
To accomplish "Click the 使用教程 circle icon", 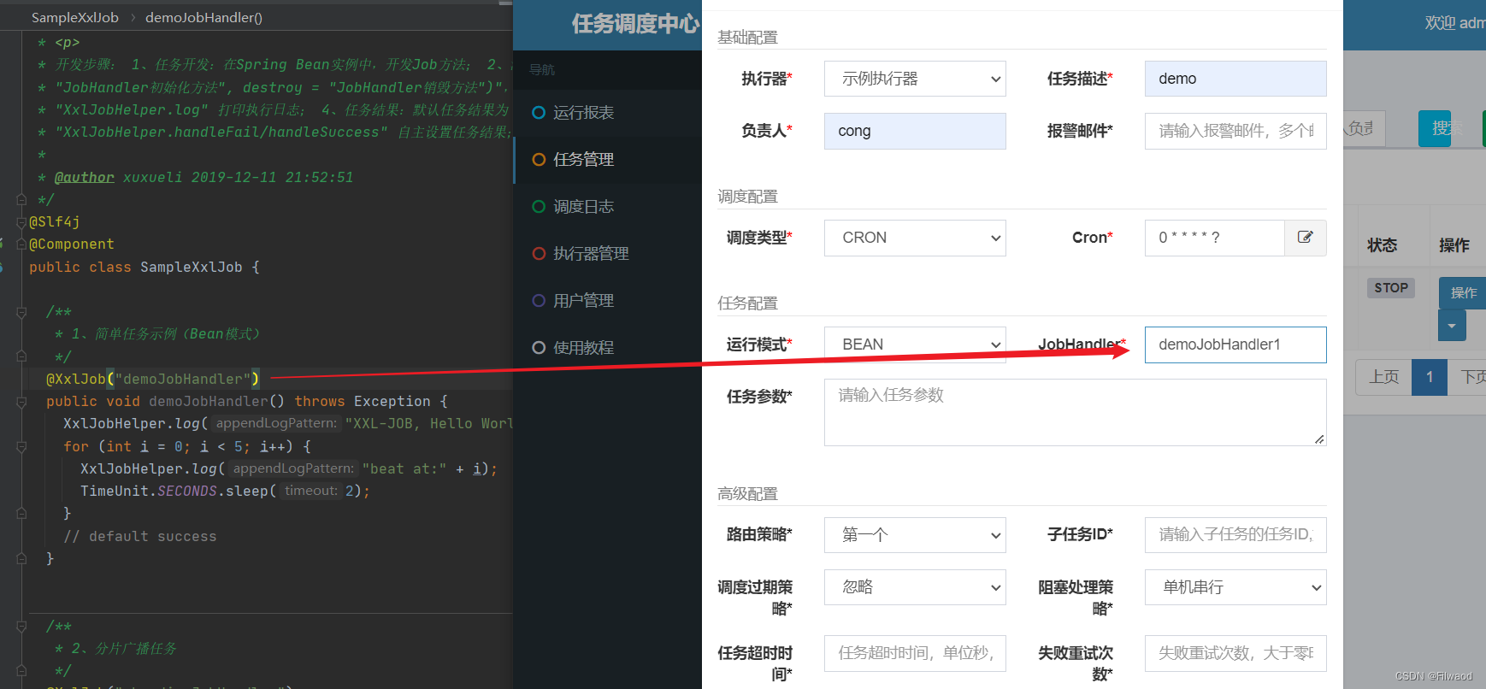I will 539,347.
